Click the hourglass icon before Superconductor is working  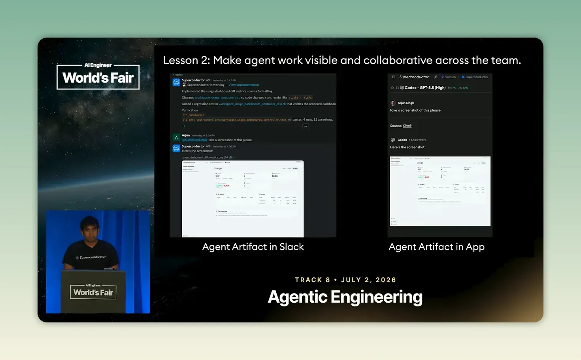click(184, 85)
